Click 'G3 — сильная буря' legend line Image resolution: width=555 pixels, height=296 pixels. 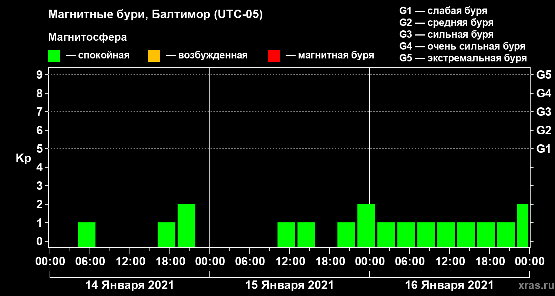pos(446,34)
